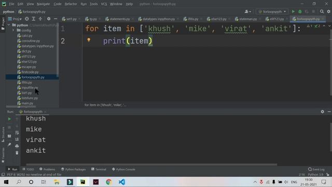
Task: Open the user account icon in toolbar
Action: (247, 11)
